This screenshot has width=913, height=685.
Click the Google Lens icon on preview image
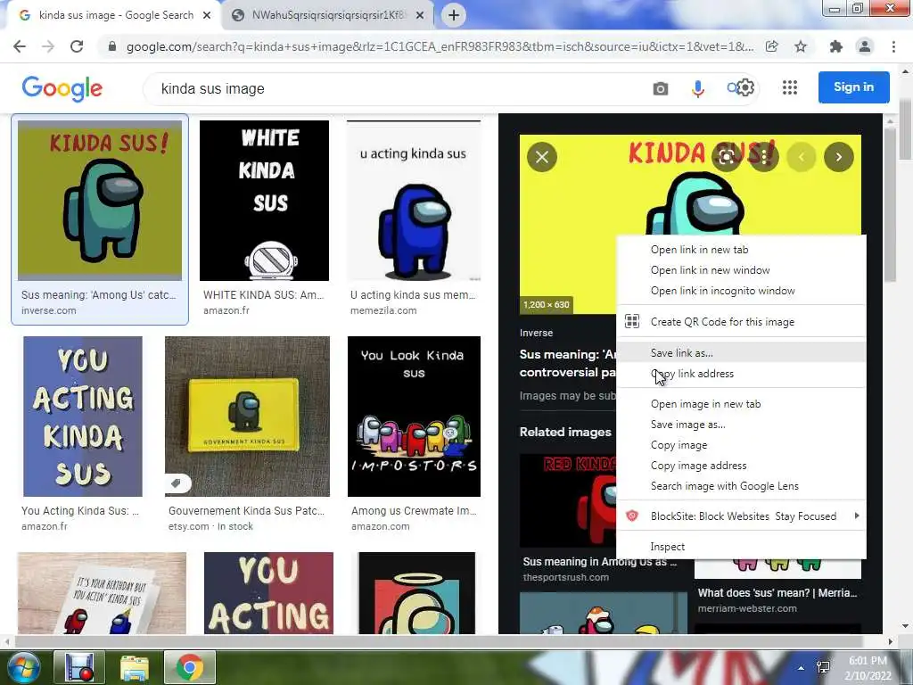727,157
